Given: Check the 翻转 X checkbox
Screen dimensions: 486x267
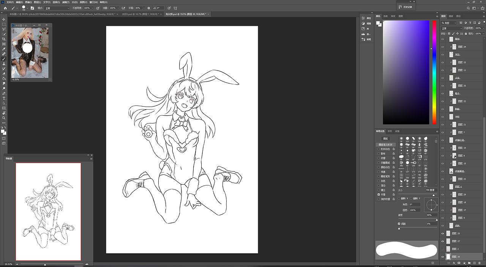Looking at the screenshot, I should click(399, 198).
